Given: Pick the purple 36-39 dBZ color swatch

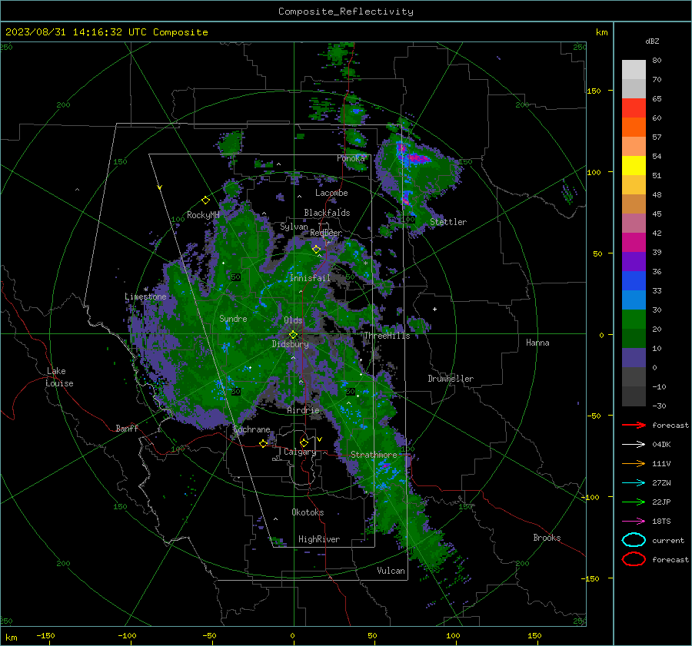Looking at the screenshot, I should coord(634,261).
